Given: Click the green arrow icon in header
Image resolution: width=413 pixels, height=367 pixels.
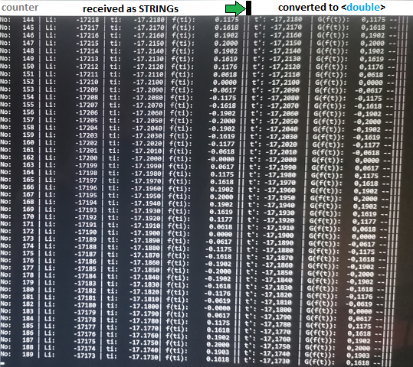Looking at the screenshot, I should (235, 8).
